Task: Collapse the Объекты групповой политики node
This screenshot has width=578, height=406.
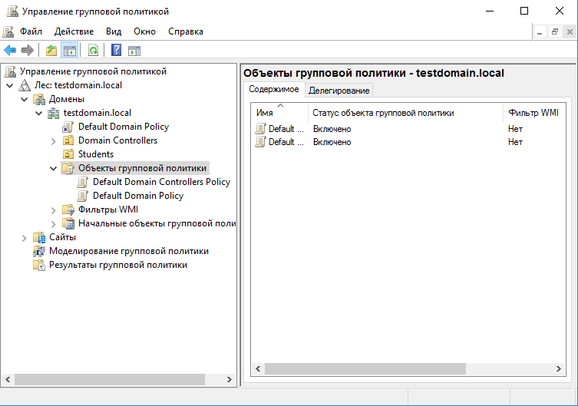Action: point(53,168)
